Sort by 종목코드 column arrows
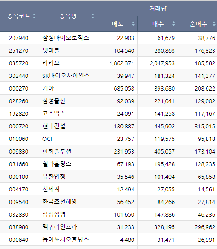 pyautogui.click(x=35, y=16)
